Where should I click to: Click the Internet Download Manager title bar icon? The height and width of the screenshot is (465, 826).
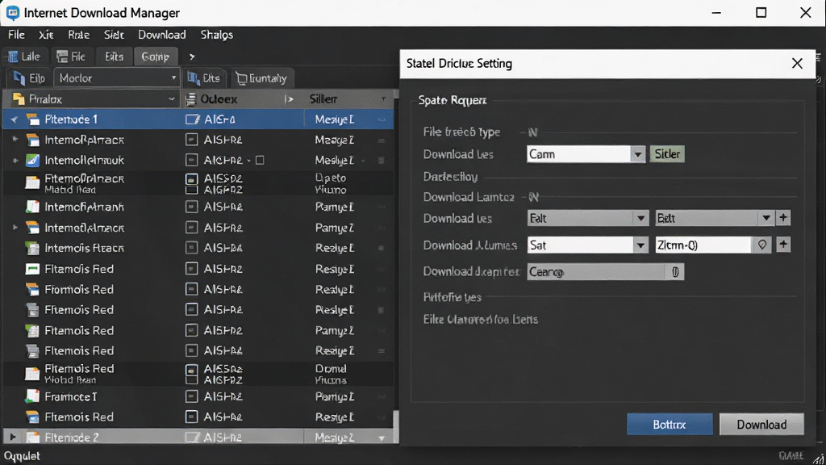tap(13, 13)
